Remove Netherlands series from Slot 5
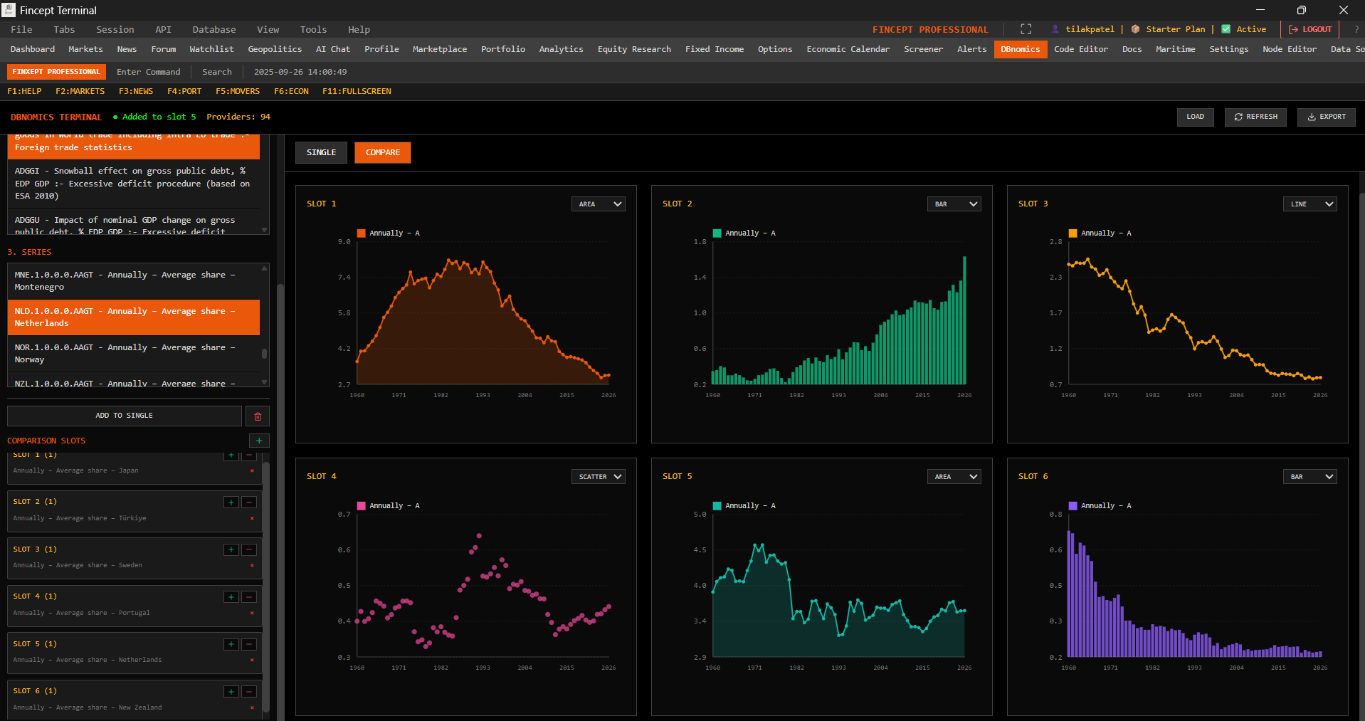The width and height of the screenshot is (1365, 721). pyautogui.click(x=252, y=661)
